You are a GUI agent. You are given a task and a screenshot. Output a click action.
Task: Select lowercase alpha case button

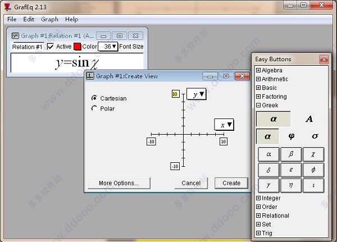point(274,119)
